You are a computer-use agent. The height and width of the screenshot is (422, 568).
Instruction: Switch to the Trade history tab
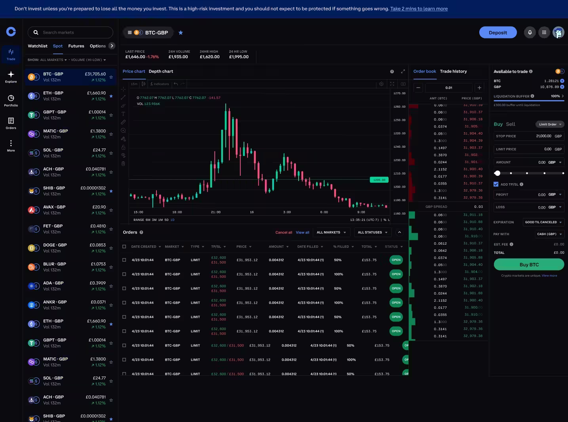(453, 72)
